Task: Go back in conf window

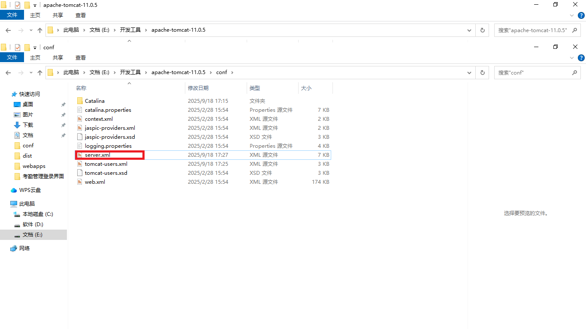Action: pos(8,73)
